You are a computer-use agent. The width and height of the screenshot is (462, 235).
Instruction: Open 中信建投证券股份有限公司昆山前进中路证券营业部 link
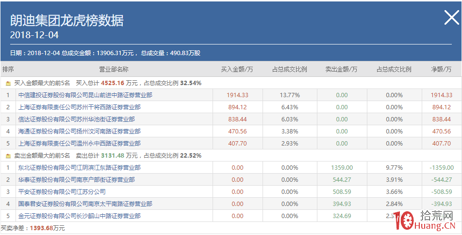[85, 95]
